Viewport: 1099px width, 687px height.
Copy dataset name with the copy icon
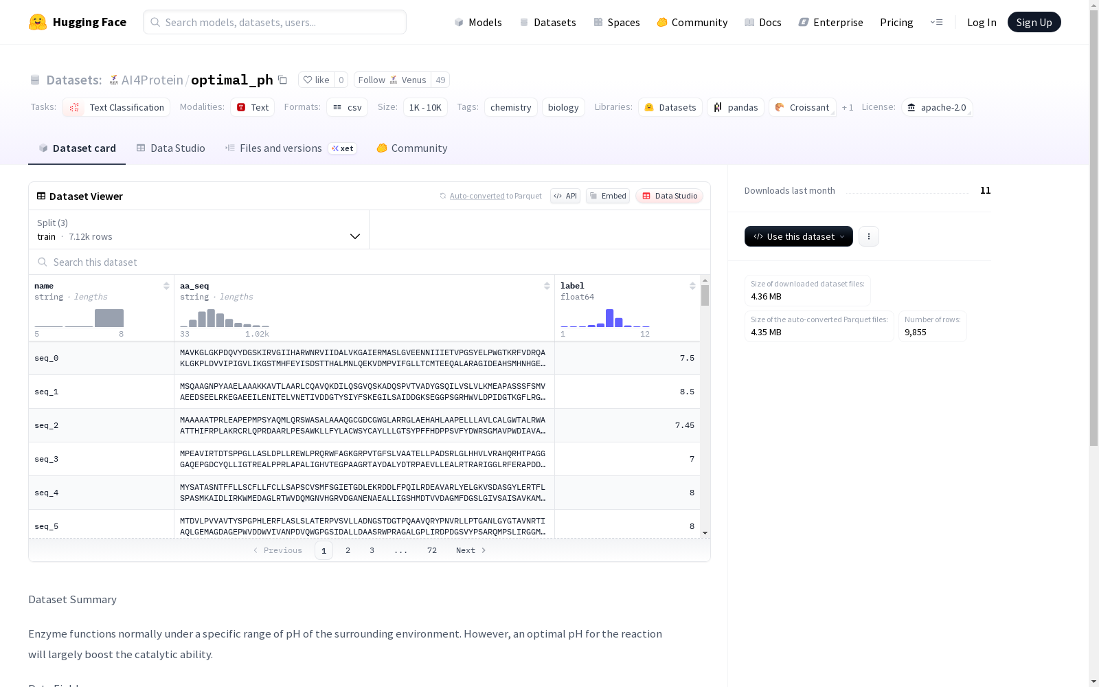point(282,80)
